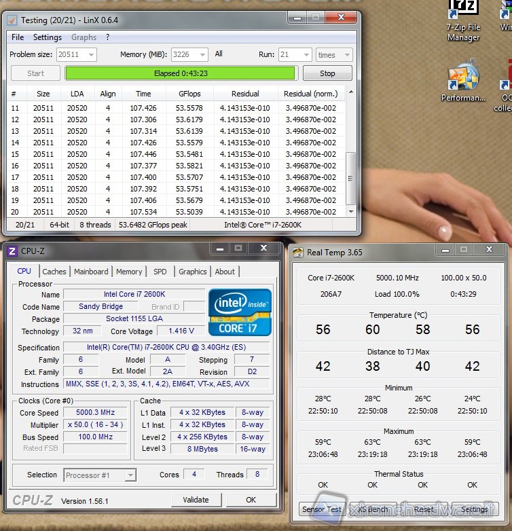Image resolution: width=512 pixels, height=531 pixels.
Task: Open the OC collection desktop shortcut
Action: (x=505, y=78)
